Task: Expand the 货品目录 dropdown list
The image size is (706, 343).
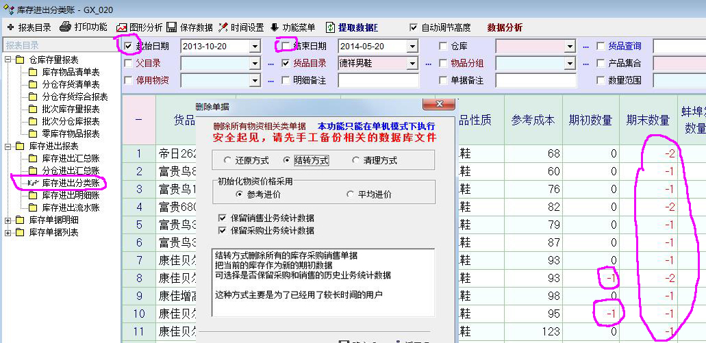Action: (412, 64)
